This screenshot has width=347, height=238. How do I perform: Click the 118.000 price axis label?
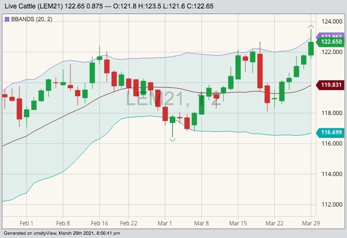click(332, 113)
